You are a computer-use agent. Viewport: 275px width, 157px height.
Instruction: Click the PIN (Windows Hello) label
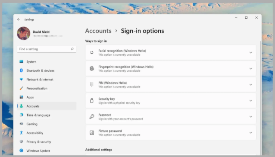pyautogui.click(x=112, y=83)
